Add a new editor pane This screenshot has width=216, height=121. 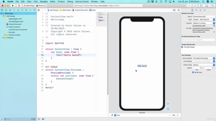tap(179, 10)
